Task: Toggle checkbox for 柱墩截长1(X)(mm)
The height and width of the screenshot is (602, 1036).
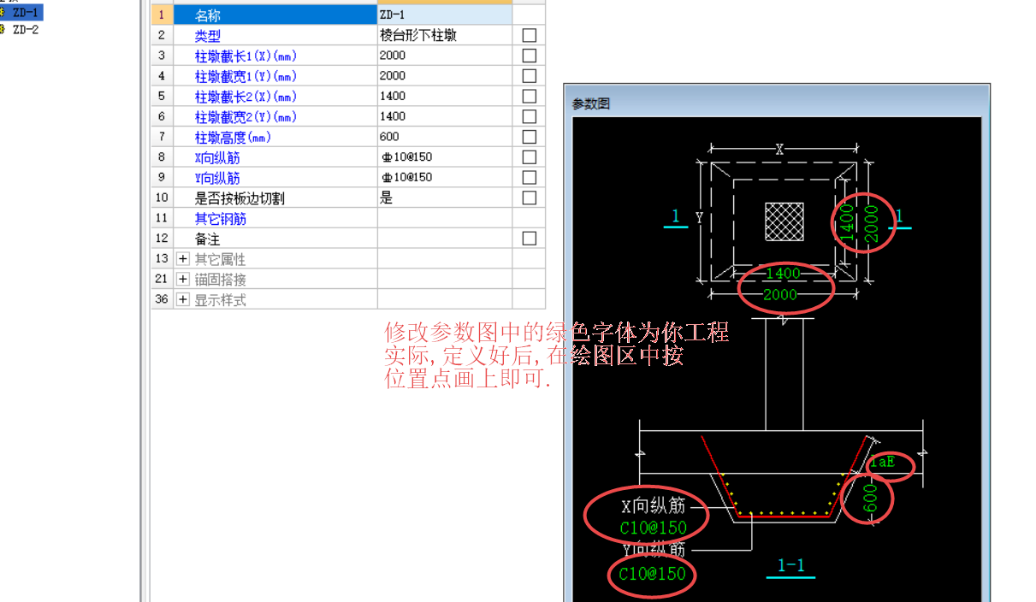Action: tap(530, 56)
